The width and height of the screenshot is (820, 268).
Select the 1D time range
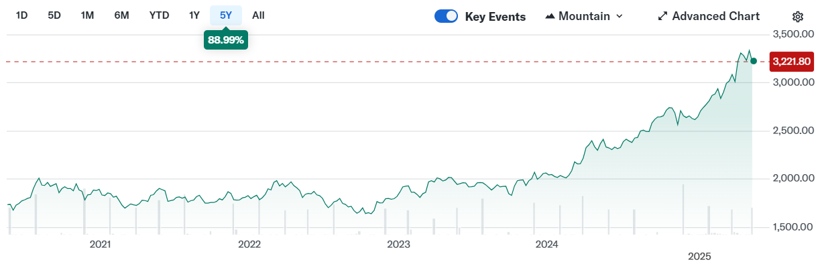tap(22, 15)
